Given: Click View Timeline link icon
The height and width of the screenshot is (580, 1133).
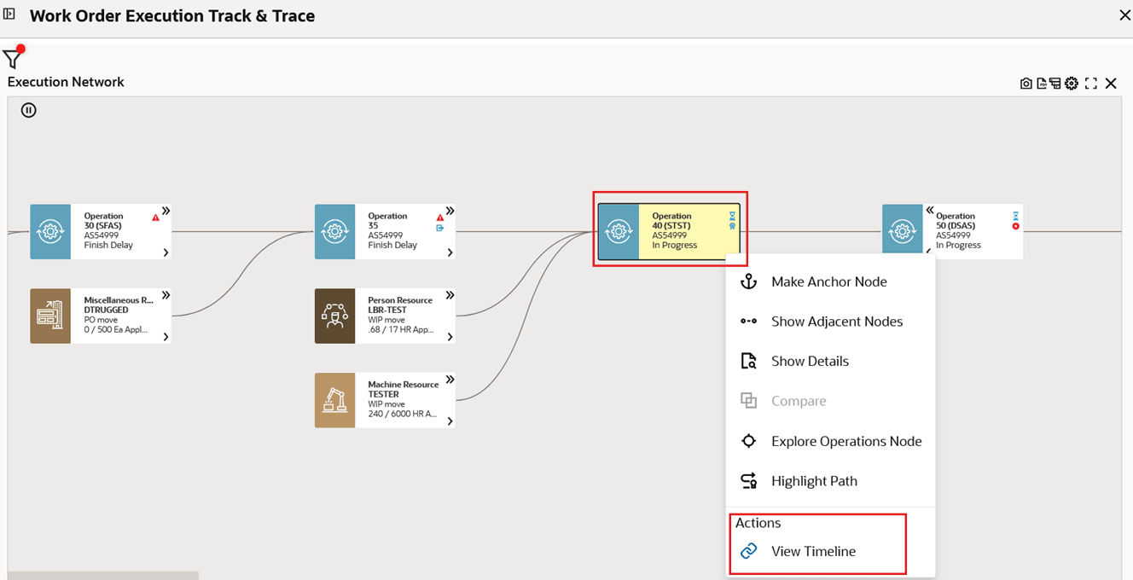Looking at the screenshot, I should 748,551.
